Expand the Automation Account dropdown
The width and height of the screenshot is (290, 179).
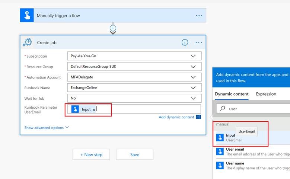[193, 77]
